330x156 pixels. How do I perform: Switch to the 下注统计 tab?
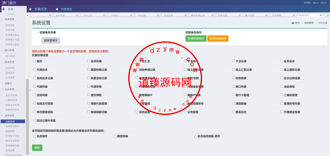click(x=114, y=15)
